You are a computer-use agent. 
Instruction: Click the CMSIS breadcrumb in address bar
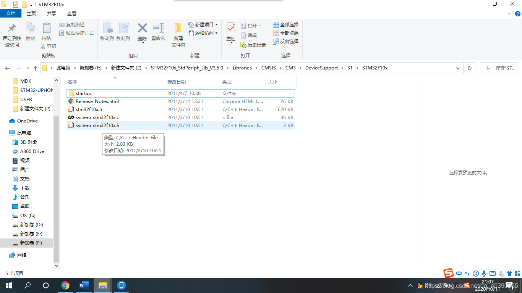click(269, 68)
